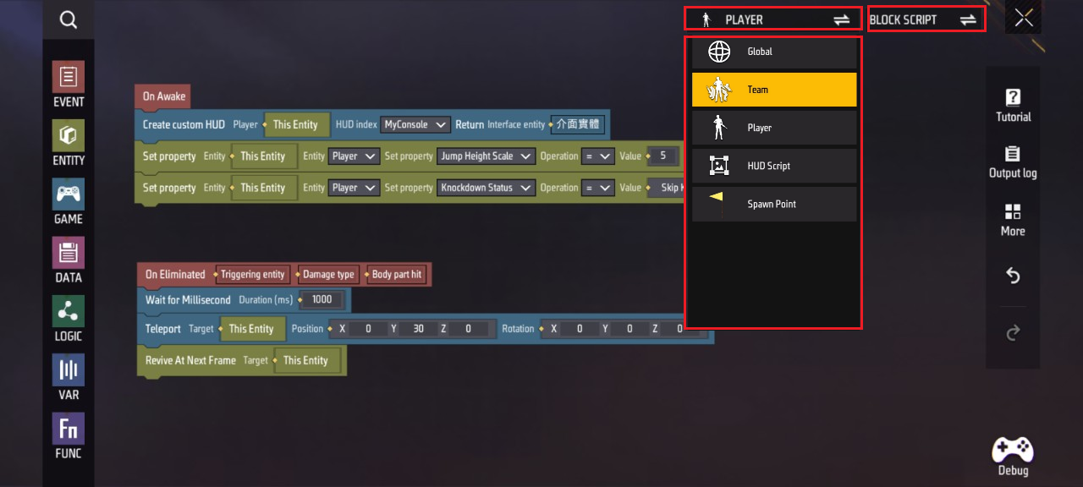This screenshot has width=1083, height=487.
Task: Expand the MyConsole HUD index dropdown
Action: (x=415, y=124)
